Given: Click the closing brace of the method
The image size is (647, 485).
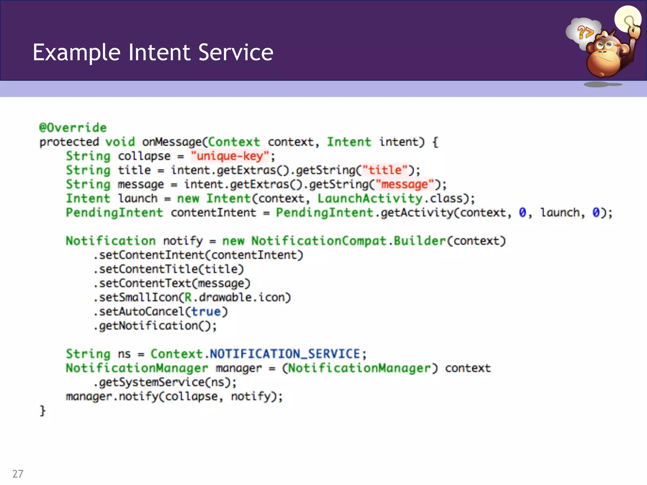Looking at the screenshot, I should (x=42, y=411).
